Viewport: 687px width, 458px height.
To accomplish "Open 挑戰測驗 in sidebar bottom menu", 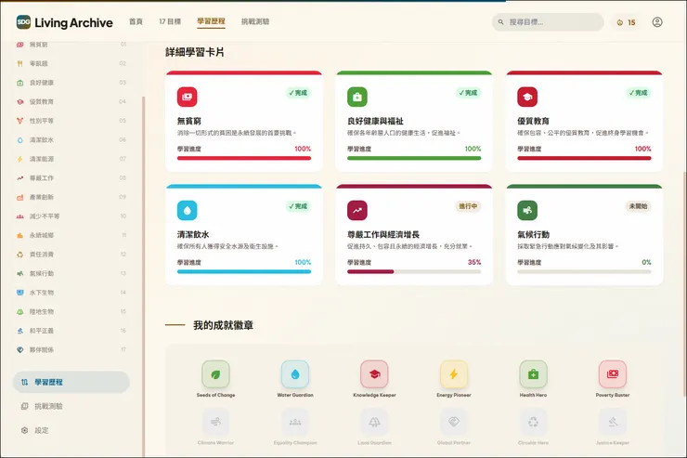I will coord(71,406).
